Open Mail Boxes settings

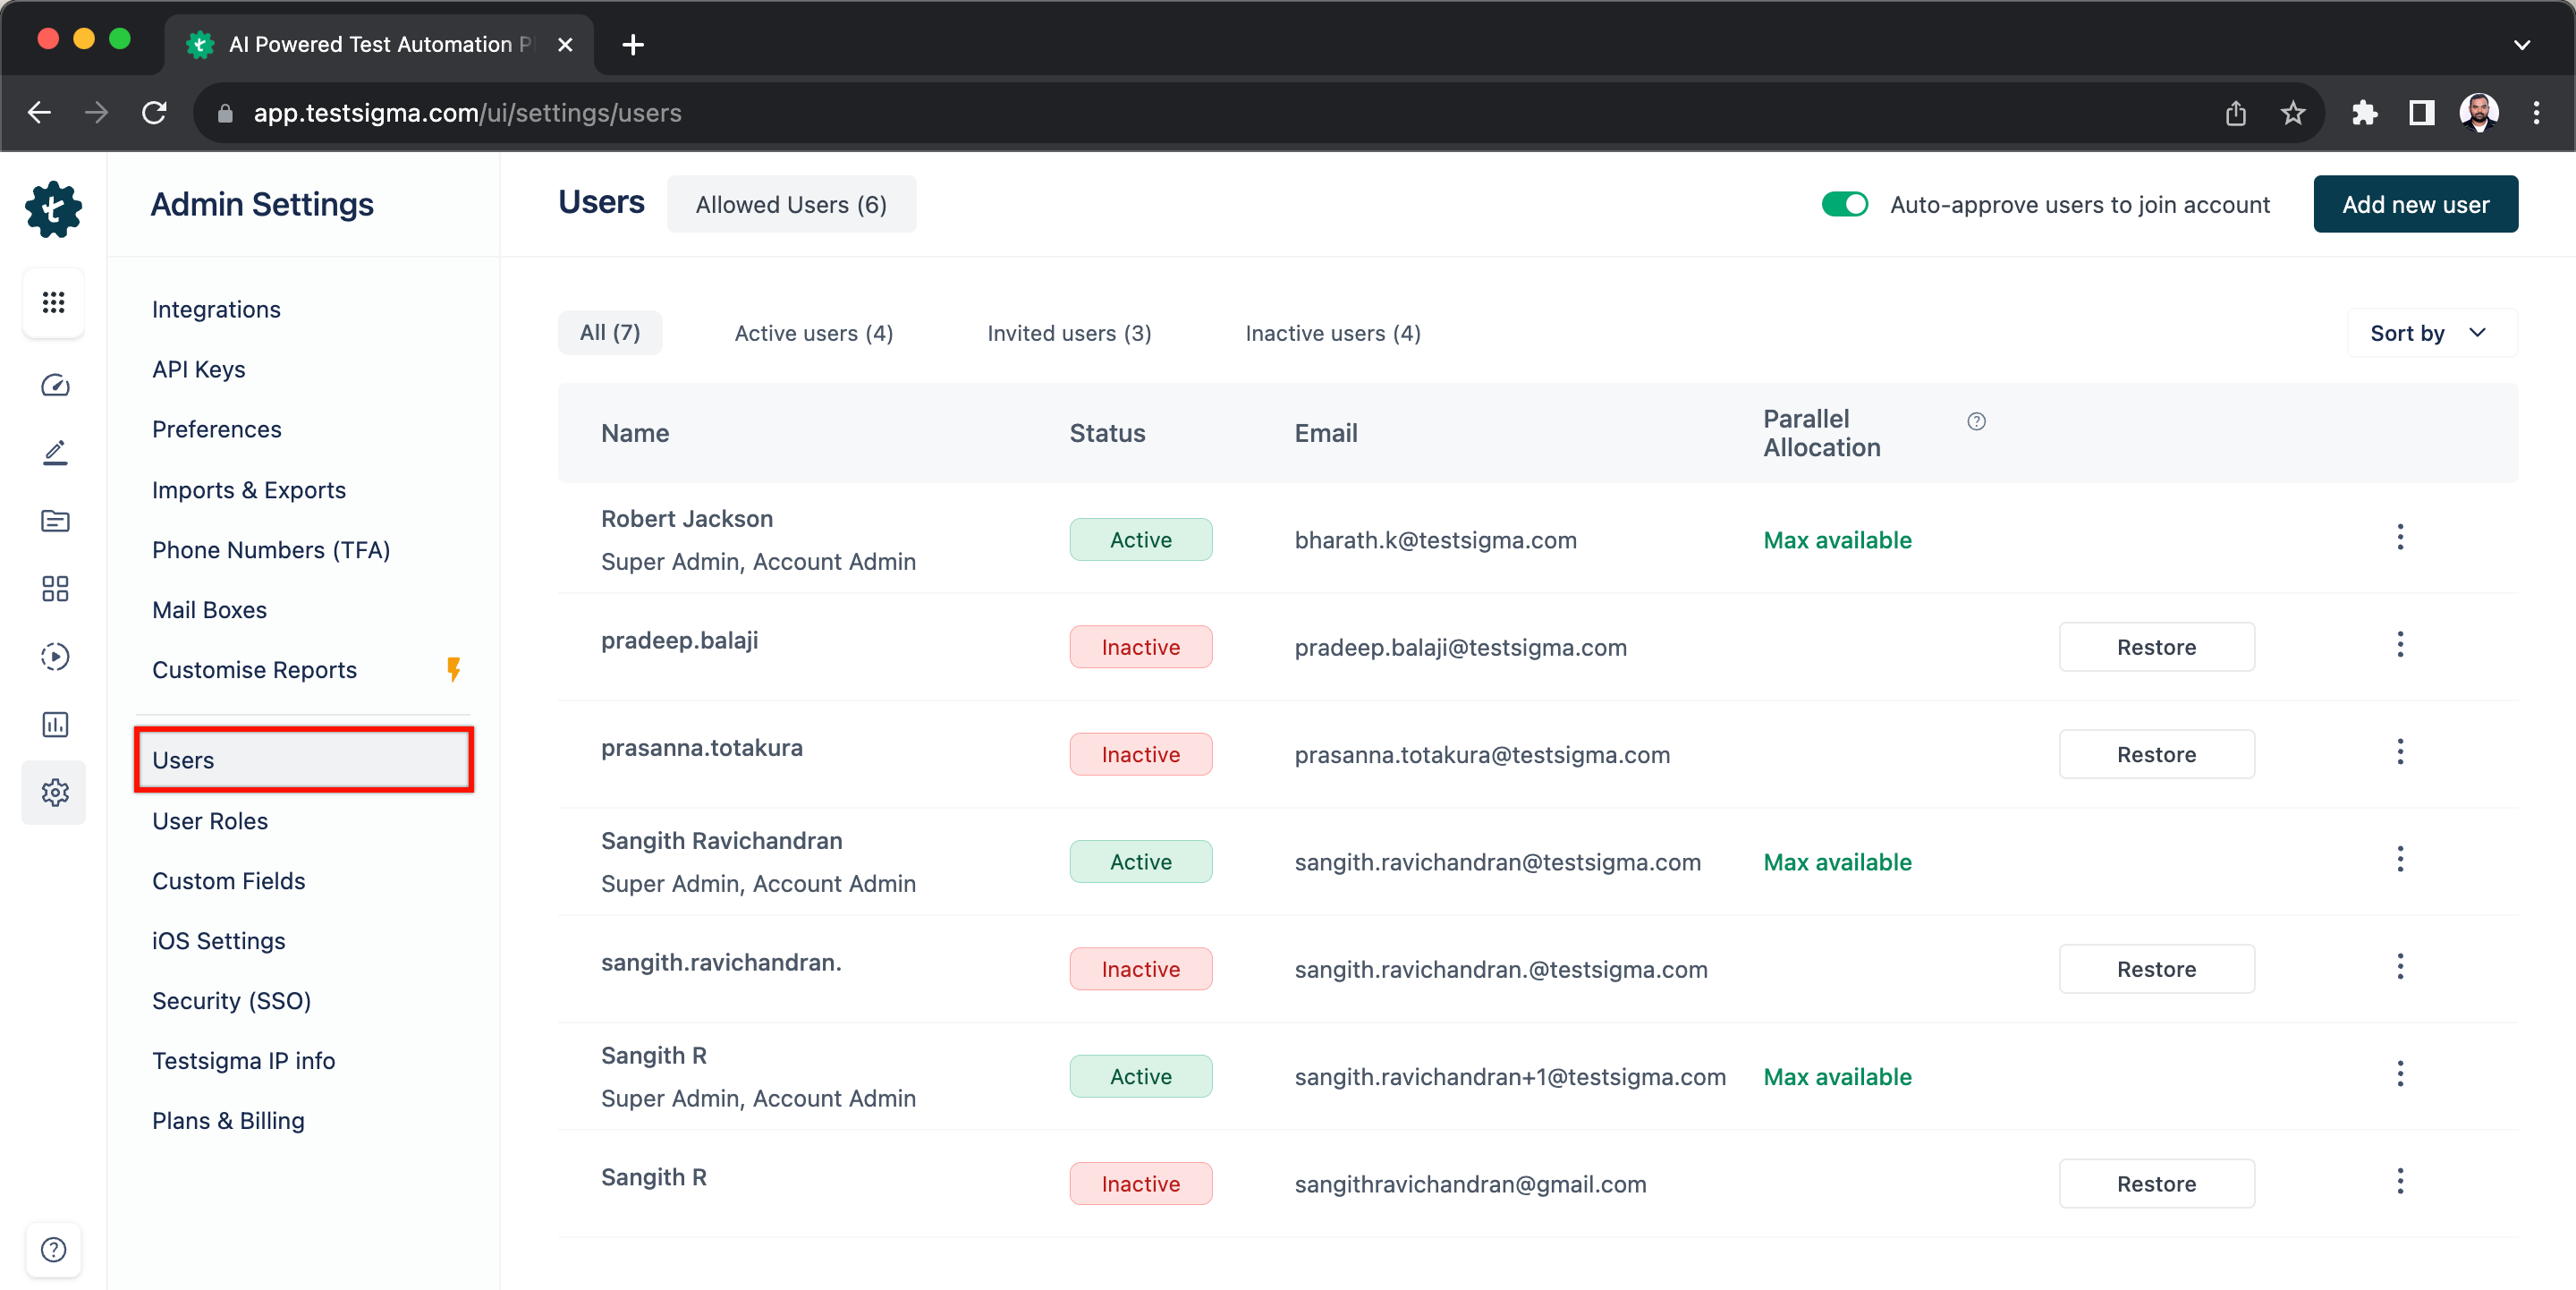point(209,610)
